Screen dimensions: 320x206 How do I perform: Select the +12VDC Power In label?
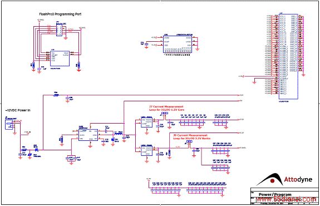click(x=18, y=110)
